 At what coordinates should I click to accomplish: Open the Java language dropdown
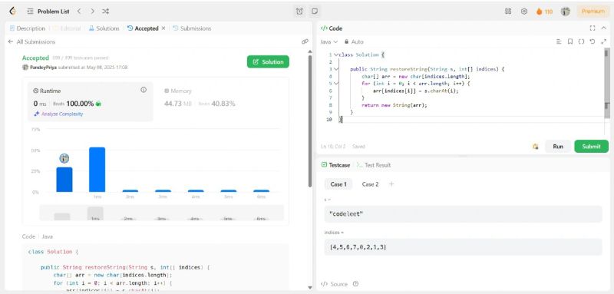[329, 41]
